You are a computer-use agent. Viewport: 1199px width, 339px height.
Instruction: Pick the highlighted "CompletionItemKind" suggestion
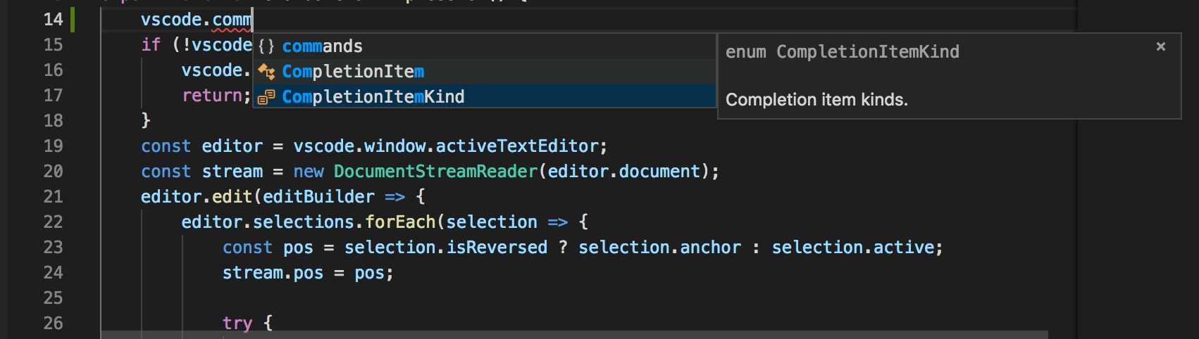pyautogui.click(x=373, y=97)
